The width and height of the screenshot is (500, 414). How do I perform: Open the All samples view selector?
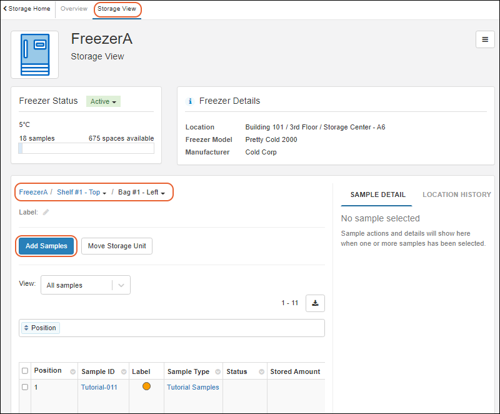tap(86, 285)
